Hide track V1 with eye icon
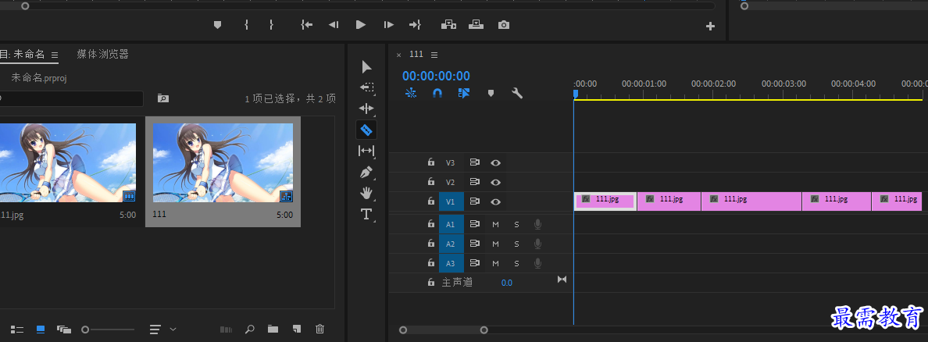Screen dimensions: 928x342 coord(496,201)
